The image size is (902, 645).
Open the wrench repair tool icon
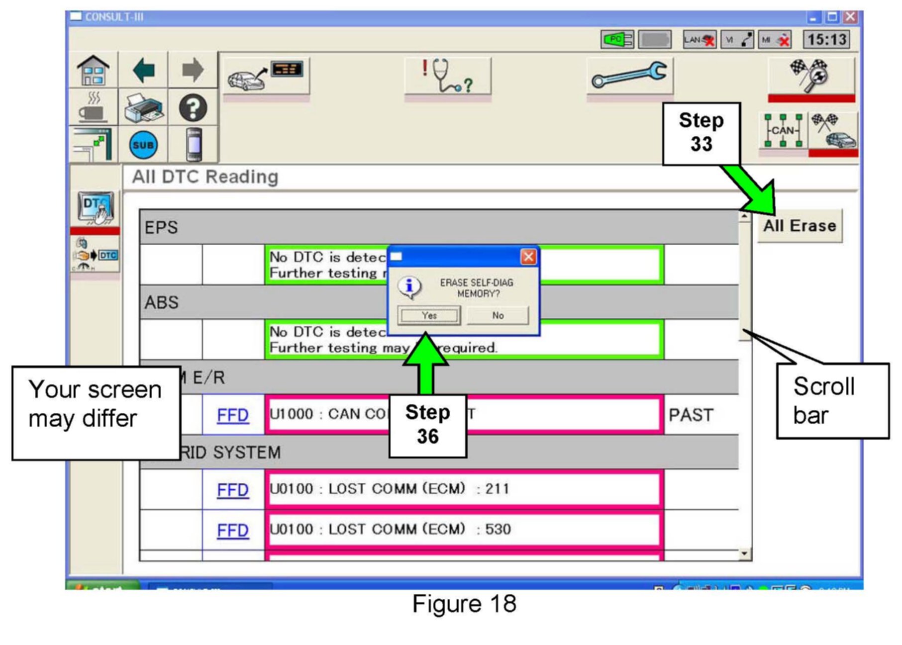click(629, 77)
